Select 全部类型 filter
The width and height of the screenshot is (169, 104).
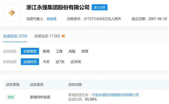[30, 51]
